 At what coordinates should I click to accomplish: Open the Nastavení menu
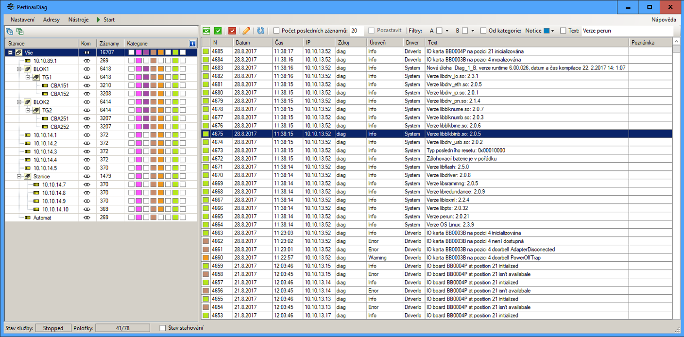point(22,20)
